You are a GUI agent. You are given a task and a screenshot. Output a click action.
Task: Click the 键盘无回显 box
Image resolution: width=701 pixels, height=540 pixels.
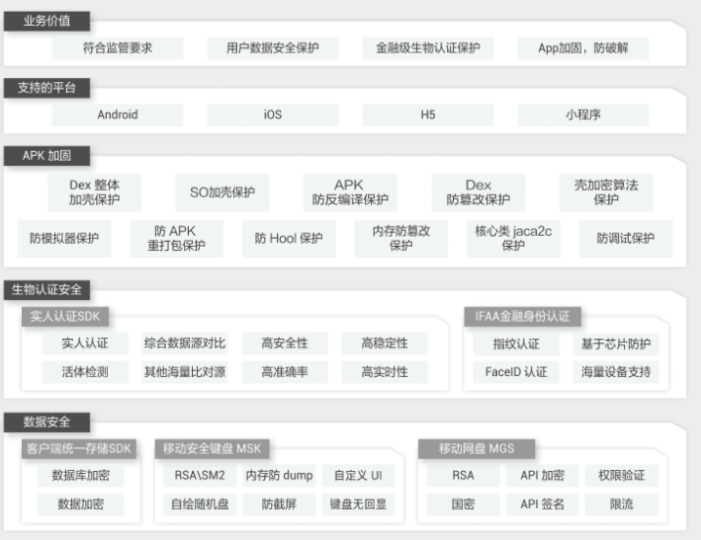click(359, 504)
